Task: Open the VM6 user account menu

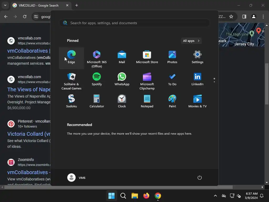Action: [76, 178]
